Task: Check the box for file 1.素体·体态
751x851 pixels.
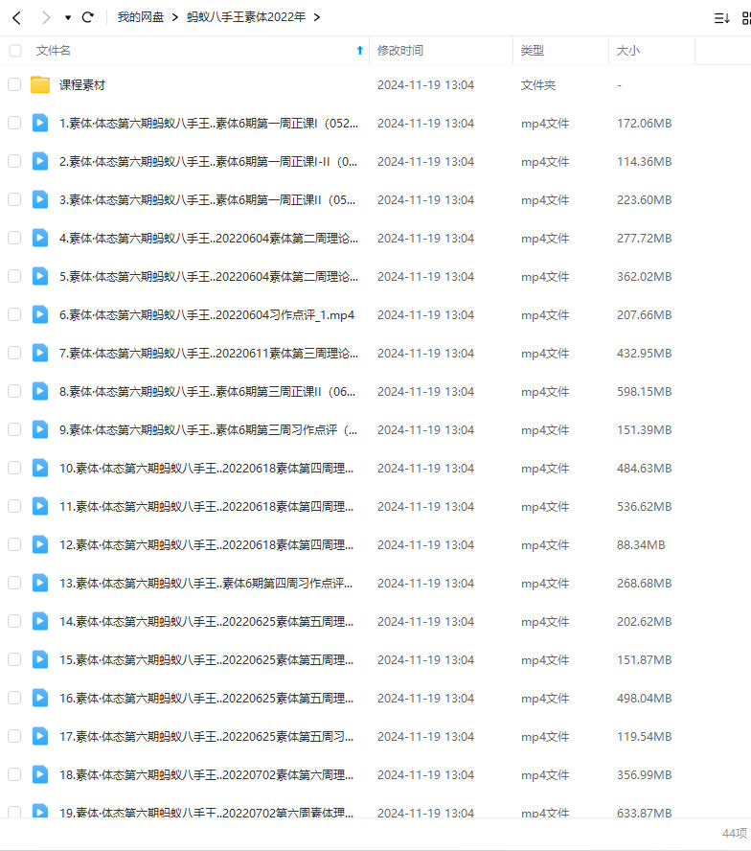Action: (14, 123)
